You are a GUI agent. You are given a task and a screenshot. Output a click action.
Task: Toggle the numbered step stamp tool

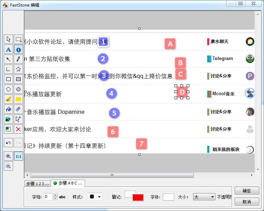click(x=19, y=50)
